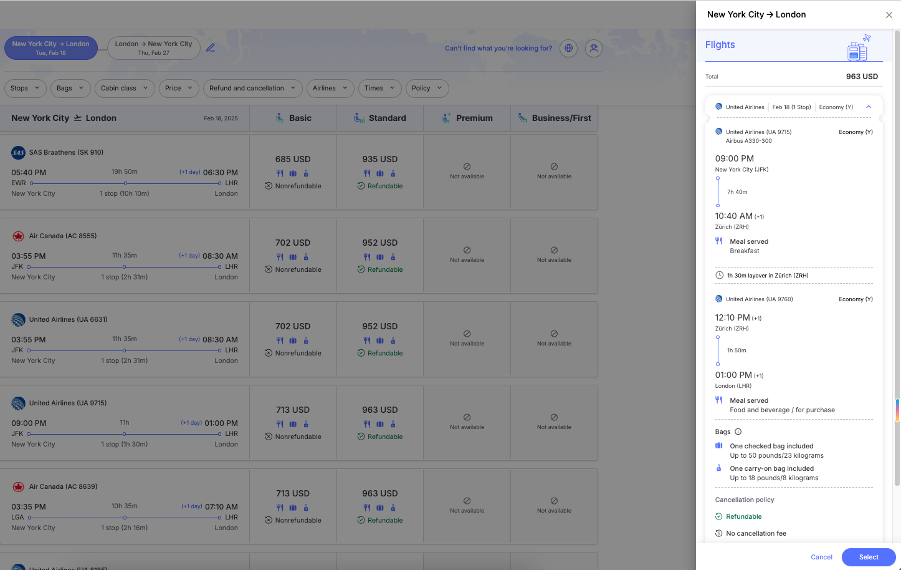Click the Premium fare seat icon
901x570 pixels.
[x=446, y=118]
